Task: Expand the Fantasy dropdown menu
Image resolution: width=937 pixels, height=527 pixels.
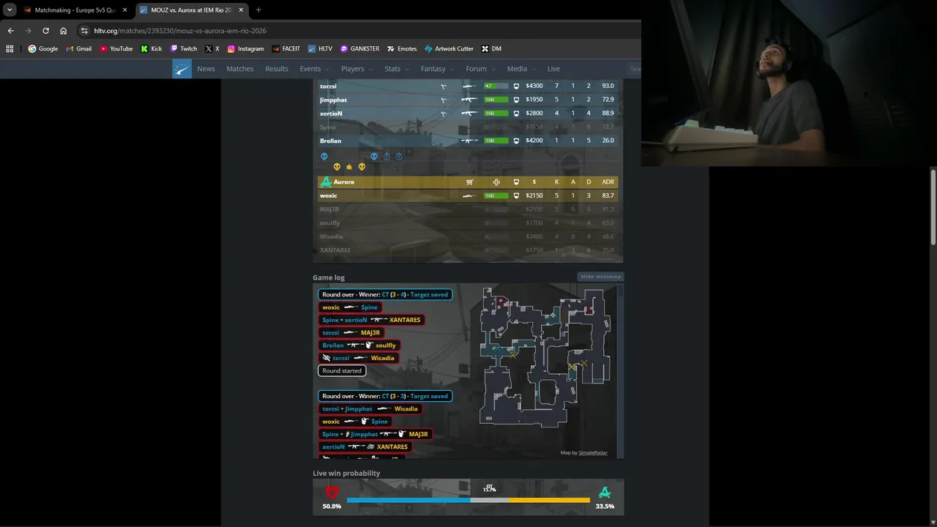Action: (437, 69)
